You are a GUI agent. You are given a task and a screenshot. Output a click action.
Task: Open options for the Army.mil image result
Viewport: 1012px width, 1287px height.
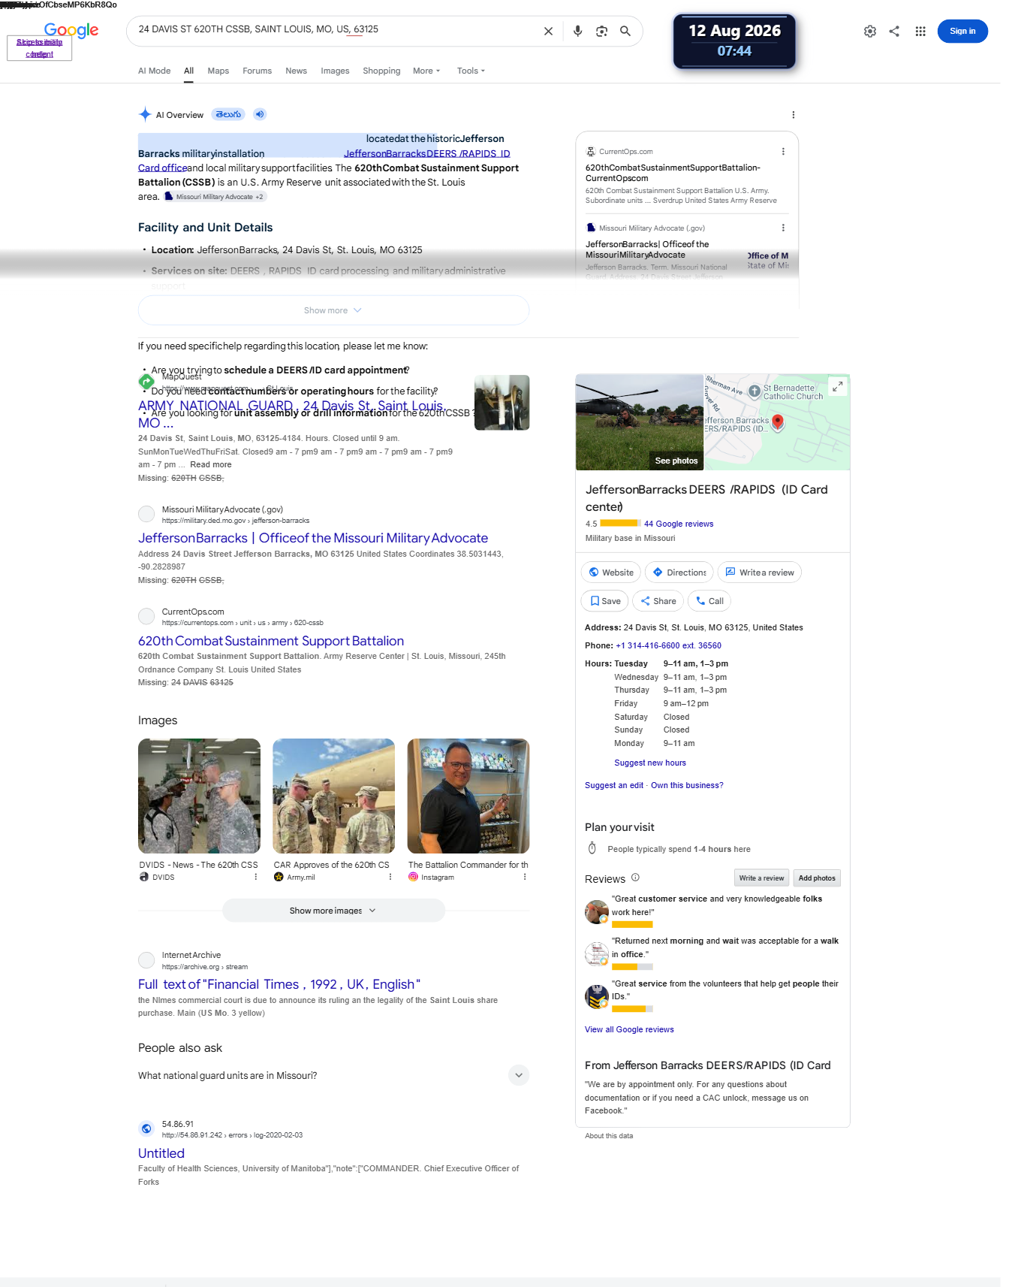(x=390, y=877)
